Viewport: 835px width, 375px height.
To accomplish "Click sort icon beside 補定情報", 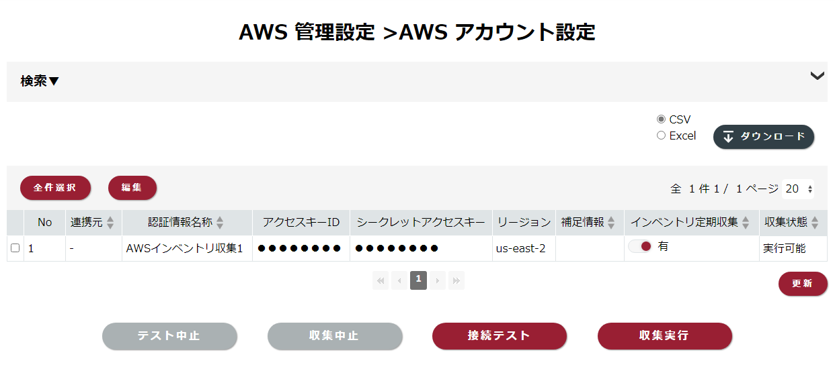I will (x=611, y=223).
